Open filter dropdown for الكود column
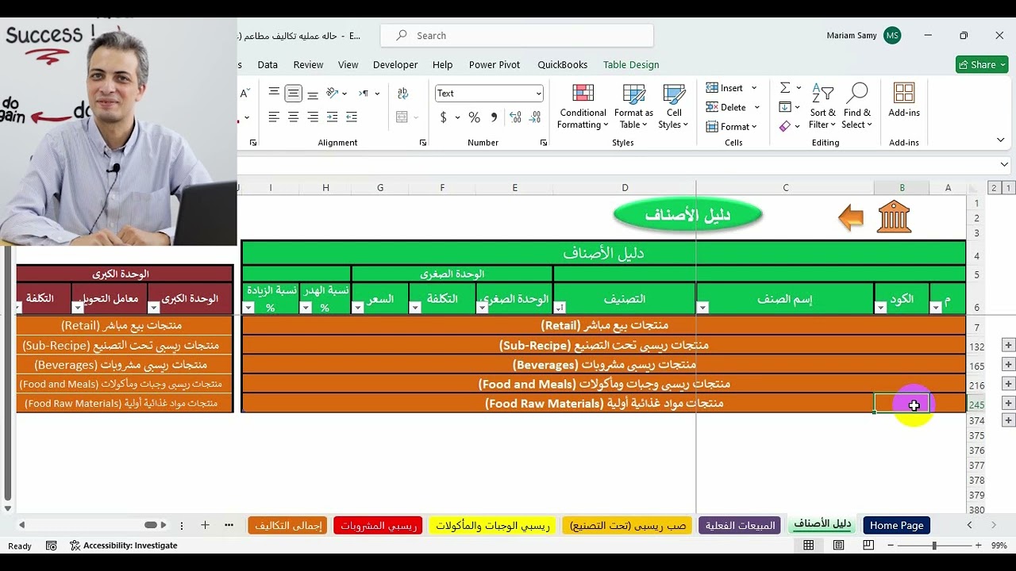Screen dimensions: 1016x571 click(x=880, y=308)
